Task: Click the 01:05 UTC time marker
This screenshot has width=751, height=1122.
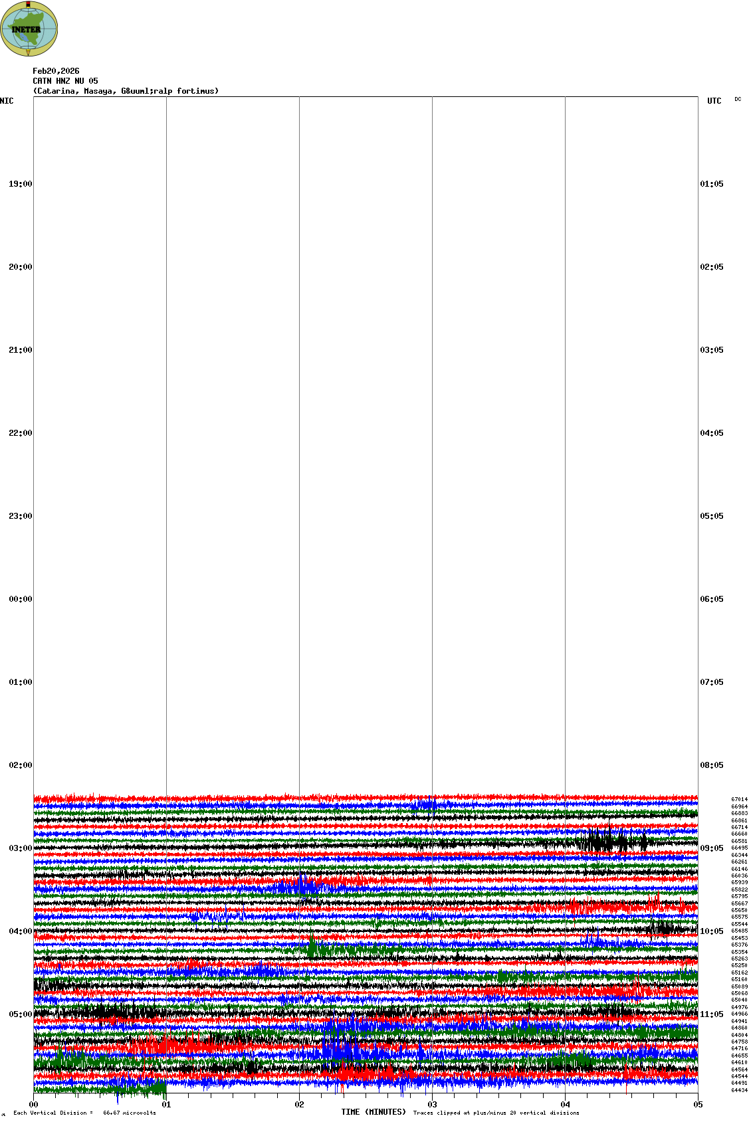Action: [x=711, y=184]
